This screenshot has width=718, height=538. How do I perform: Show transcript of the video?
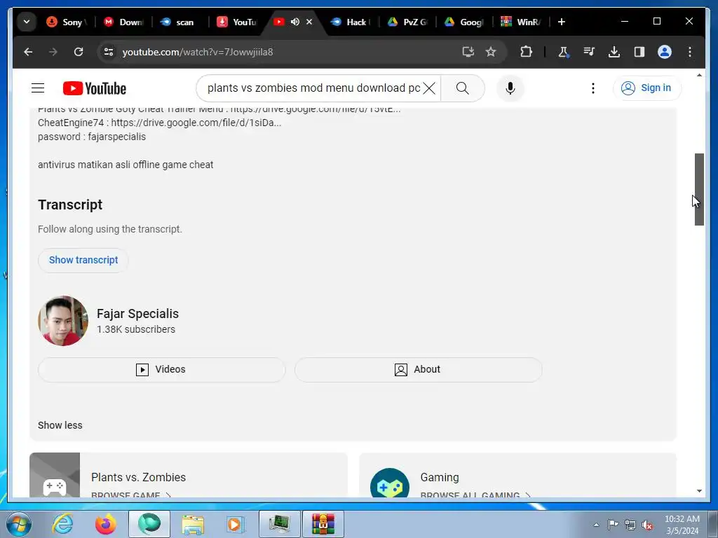83,260
